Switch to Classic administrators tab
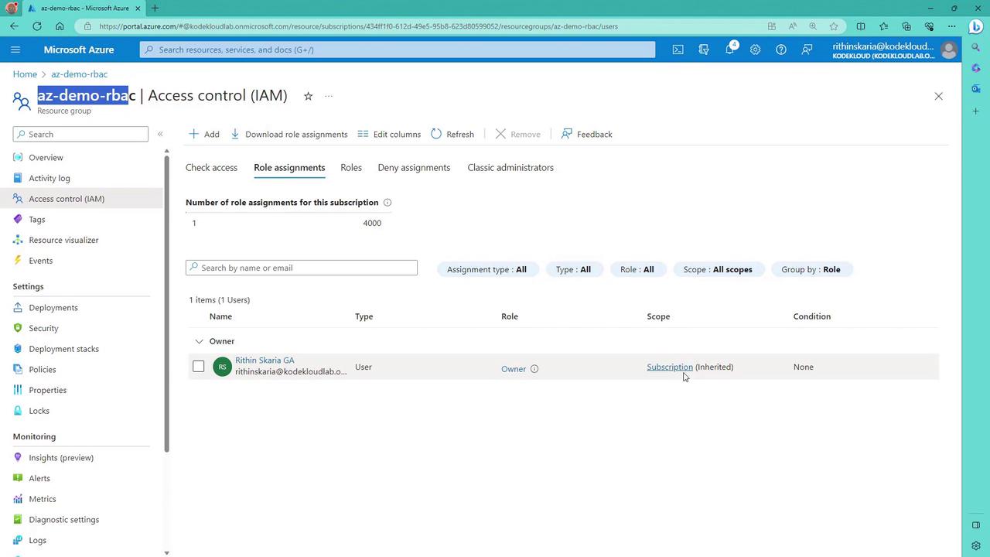 (510, 167)
